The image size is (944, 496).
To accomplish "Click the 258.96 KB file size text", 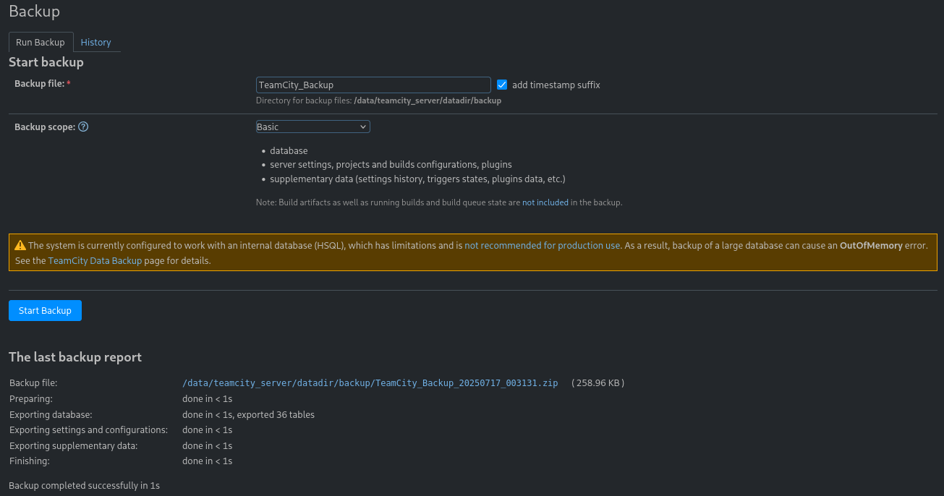I will [598, 383].
